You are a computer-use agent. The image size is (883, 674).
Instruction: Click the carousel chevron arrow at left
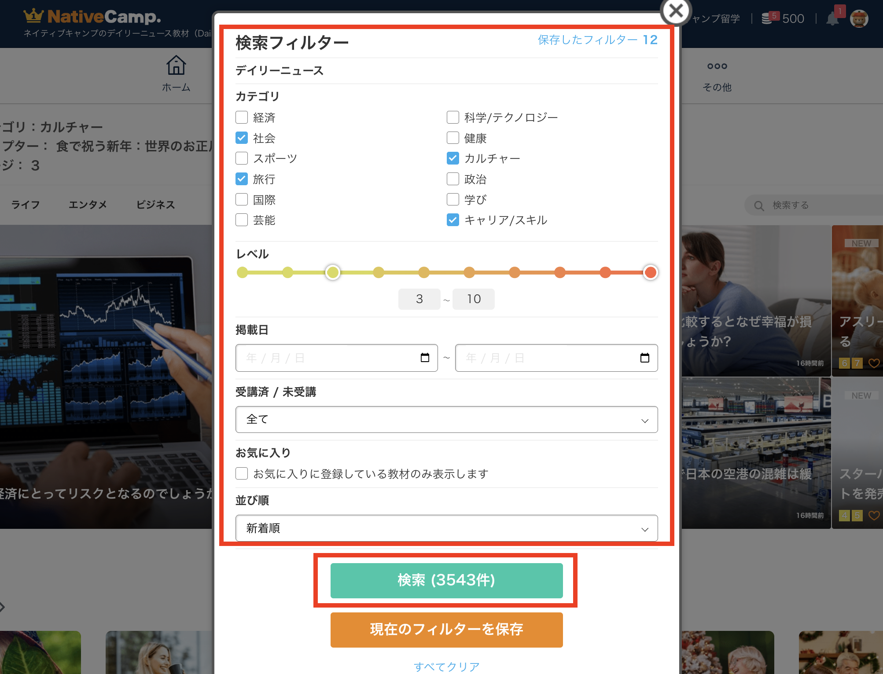(3, 607)
